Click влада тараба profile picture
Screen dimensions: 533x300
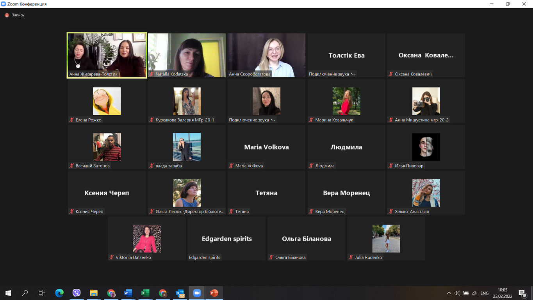coord(187,147)
